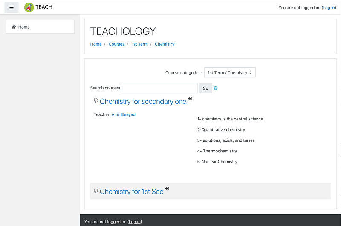The width and height of the screenshot is (341, 226).
Task: Click the Log in link at top right
Action: (x=329, y=8)
